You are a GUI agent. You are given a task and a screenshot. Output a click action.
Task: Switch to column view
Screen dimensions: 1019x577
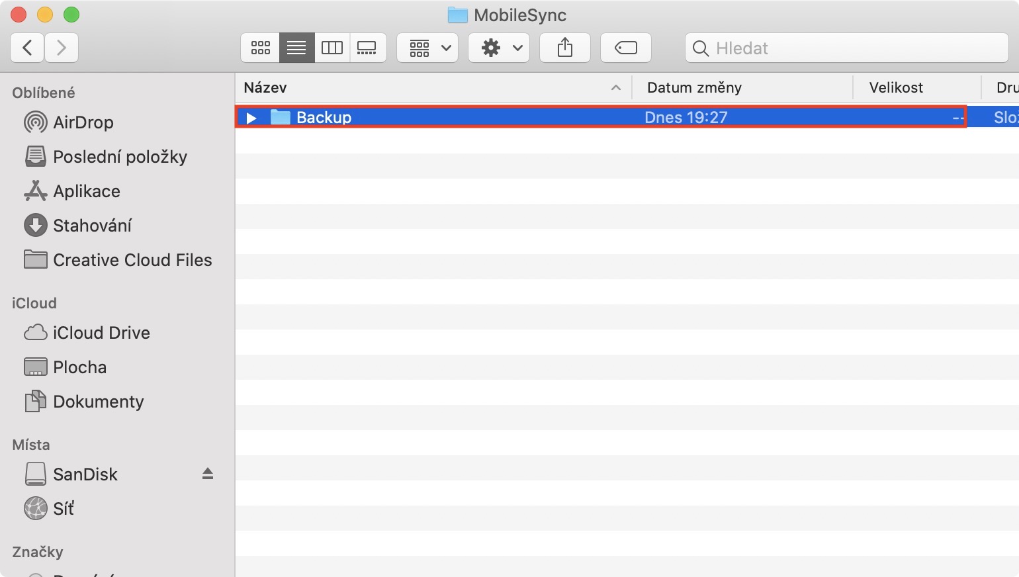332,48
